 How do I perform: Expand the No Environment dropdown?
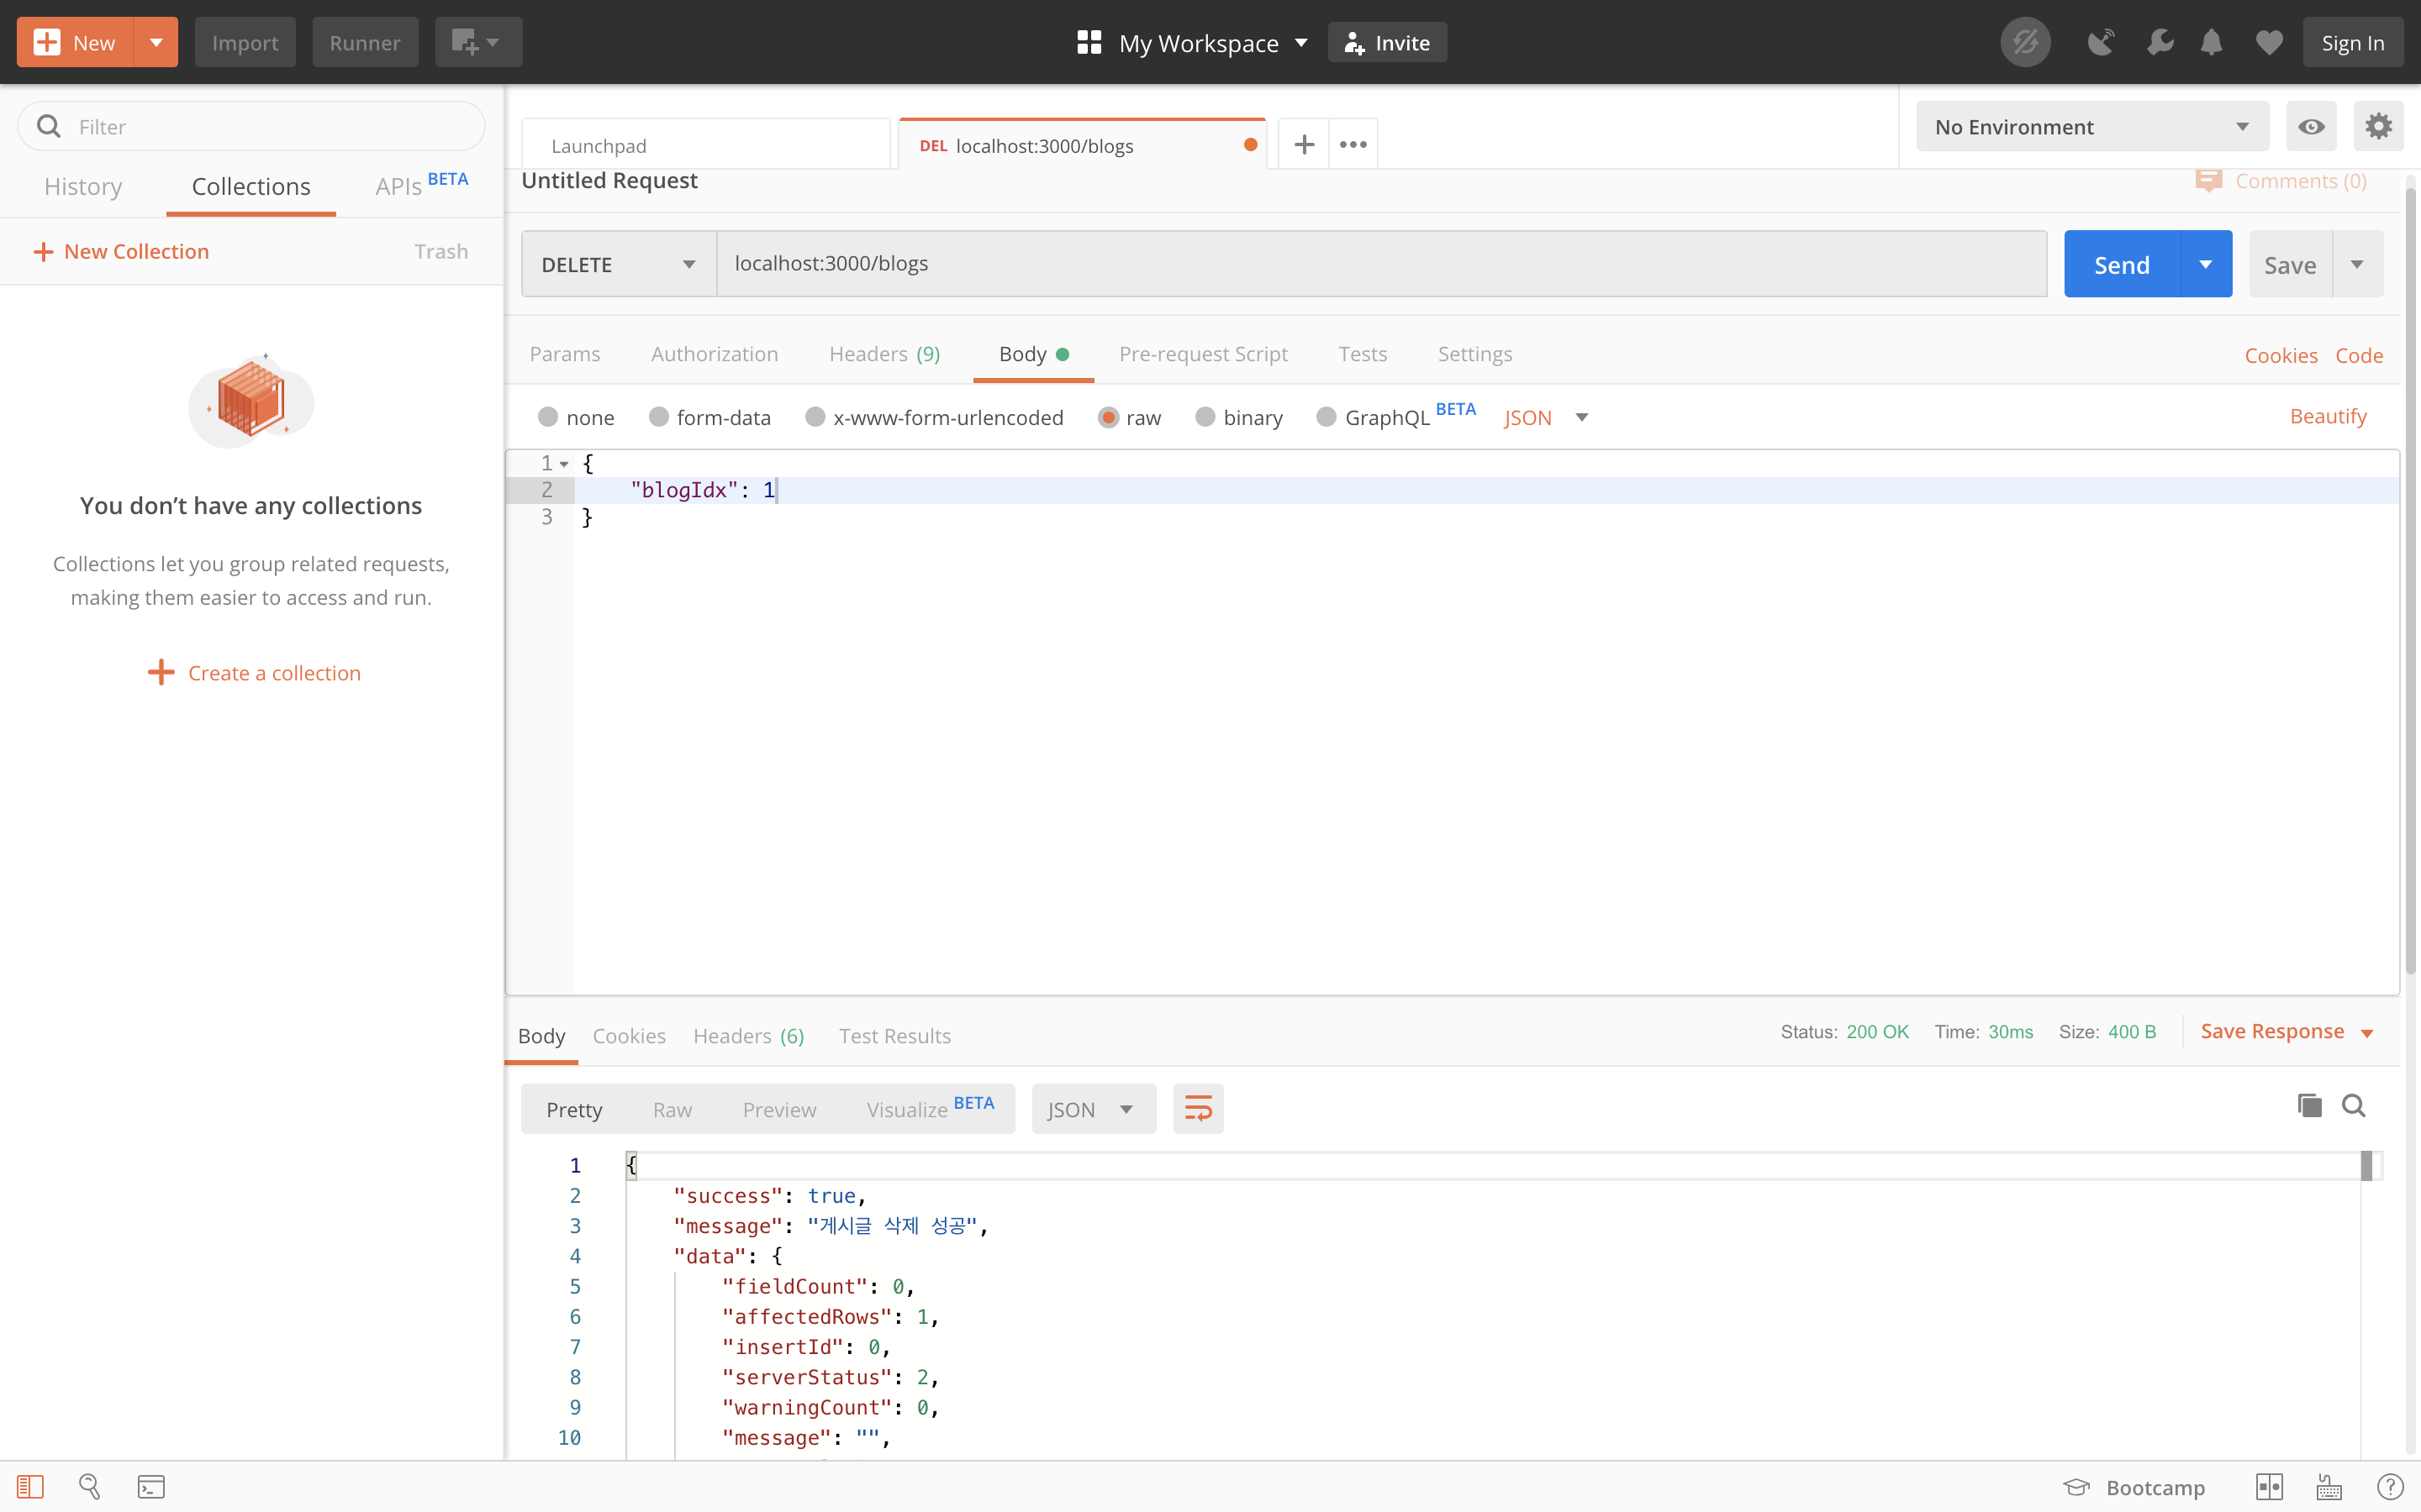(2091, 127)
